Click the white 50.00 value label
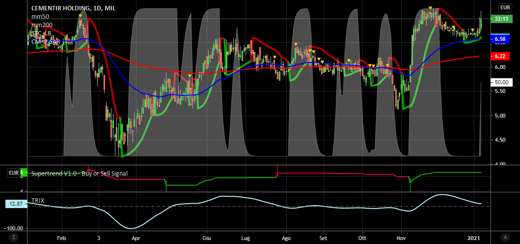Image resolution: width=520 pixels, height=244 pixels. click(501, 83)
